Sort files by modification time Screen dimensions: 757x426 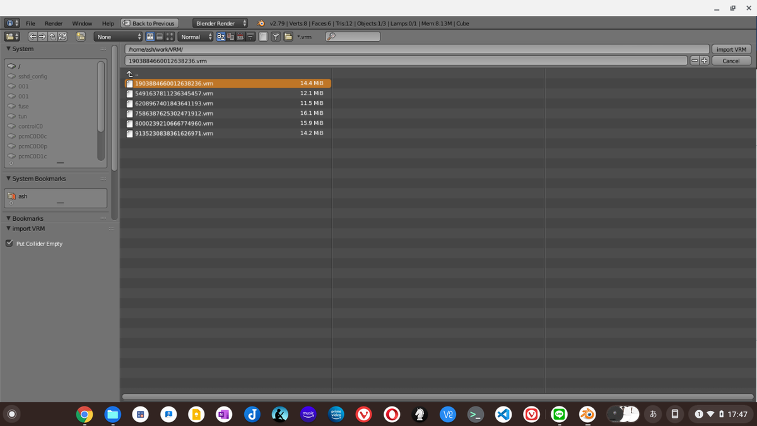tap(240, 37)
